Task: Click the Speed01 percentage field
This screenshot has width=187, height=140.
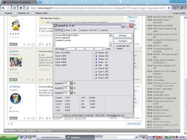Action: [x=67, y=83]
